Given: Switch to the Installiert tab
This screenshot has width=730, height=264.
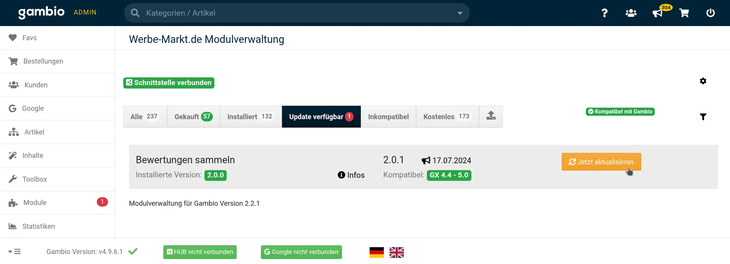Looking at the screenshot, I should pyautogui.click(x=251, y=117).
